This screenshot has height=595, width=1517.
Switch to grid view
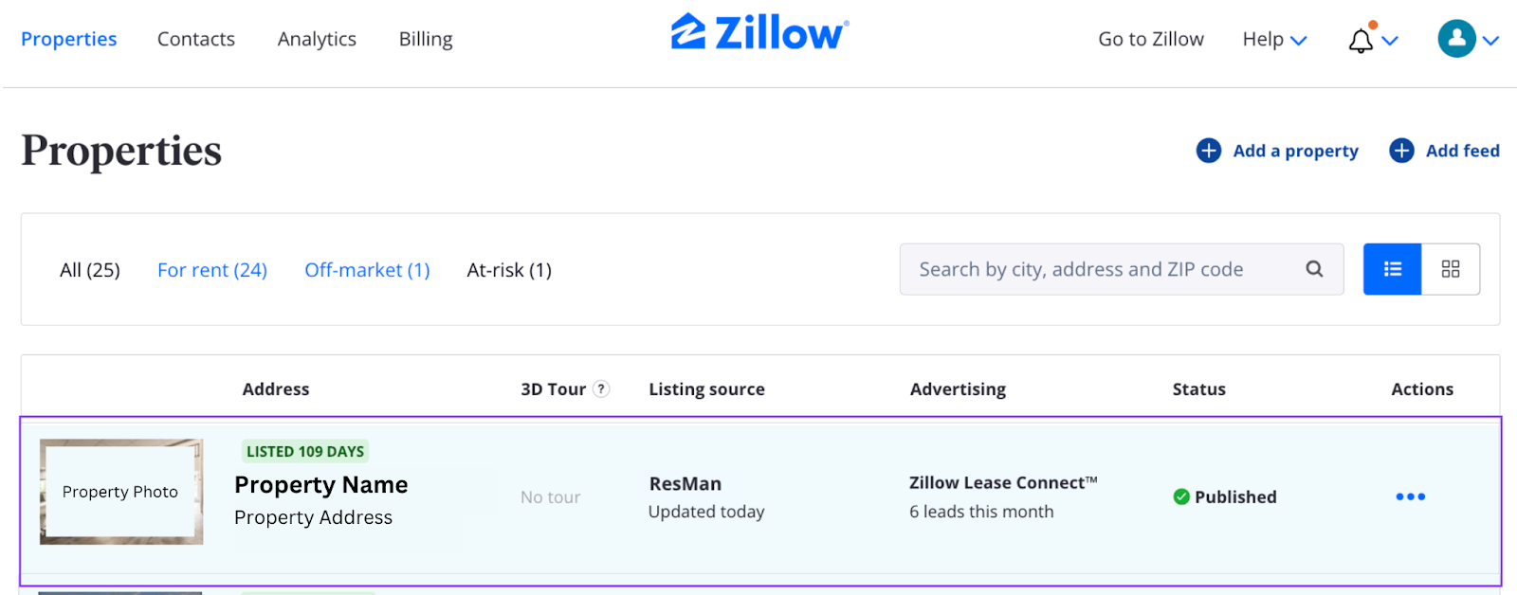(1451, 269)
